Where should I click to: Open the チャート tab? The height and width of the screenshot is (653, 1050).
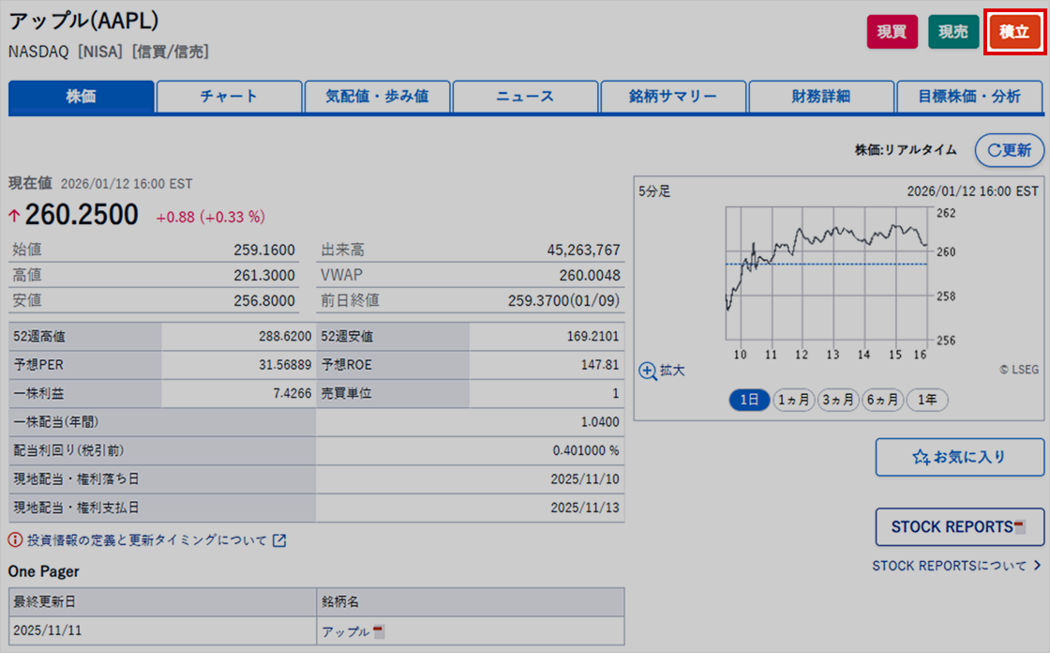(x=229, y=97)
